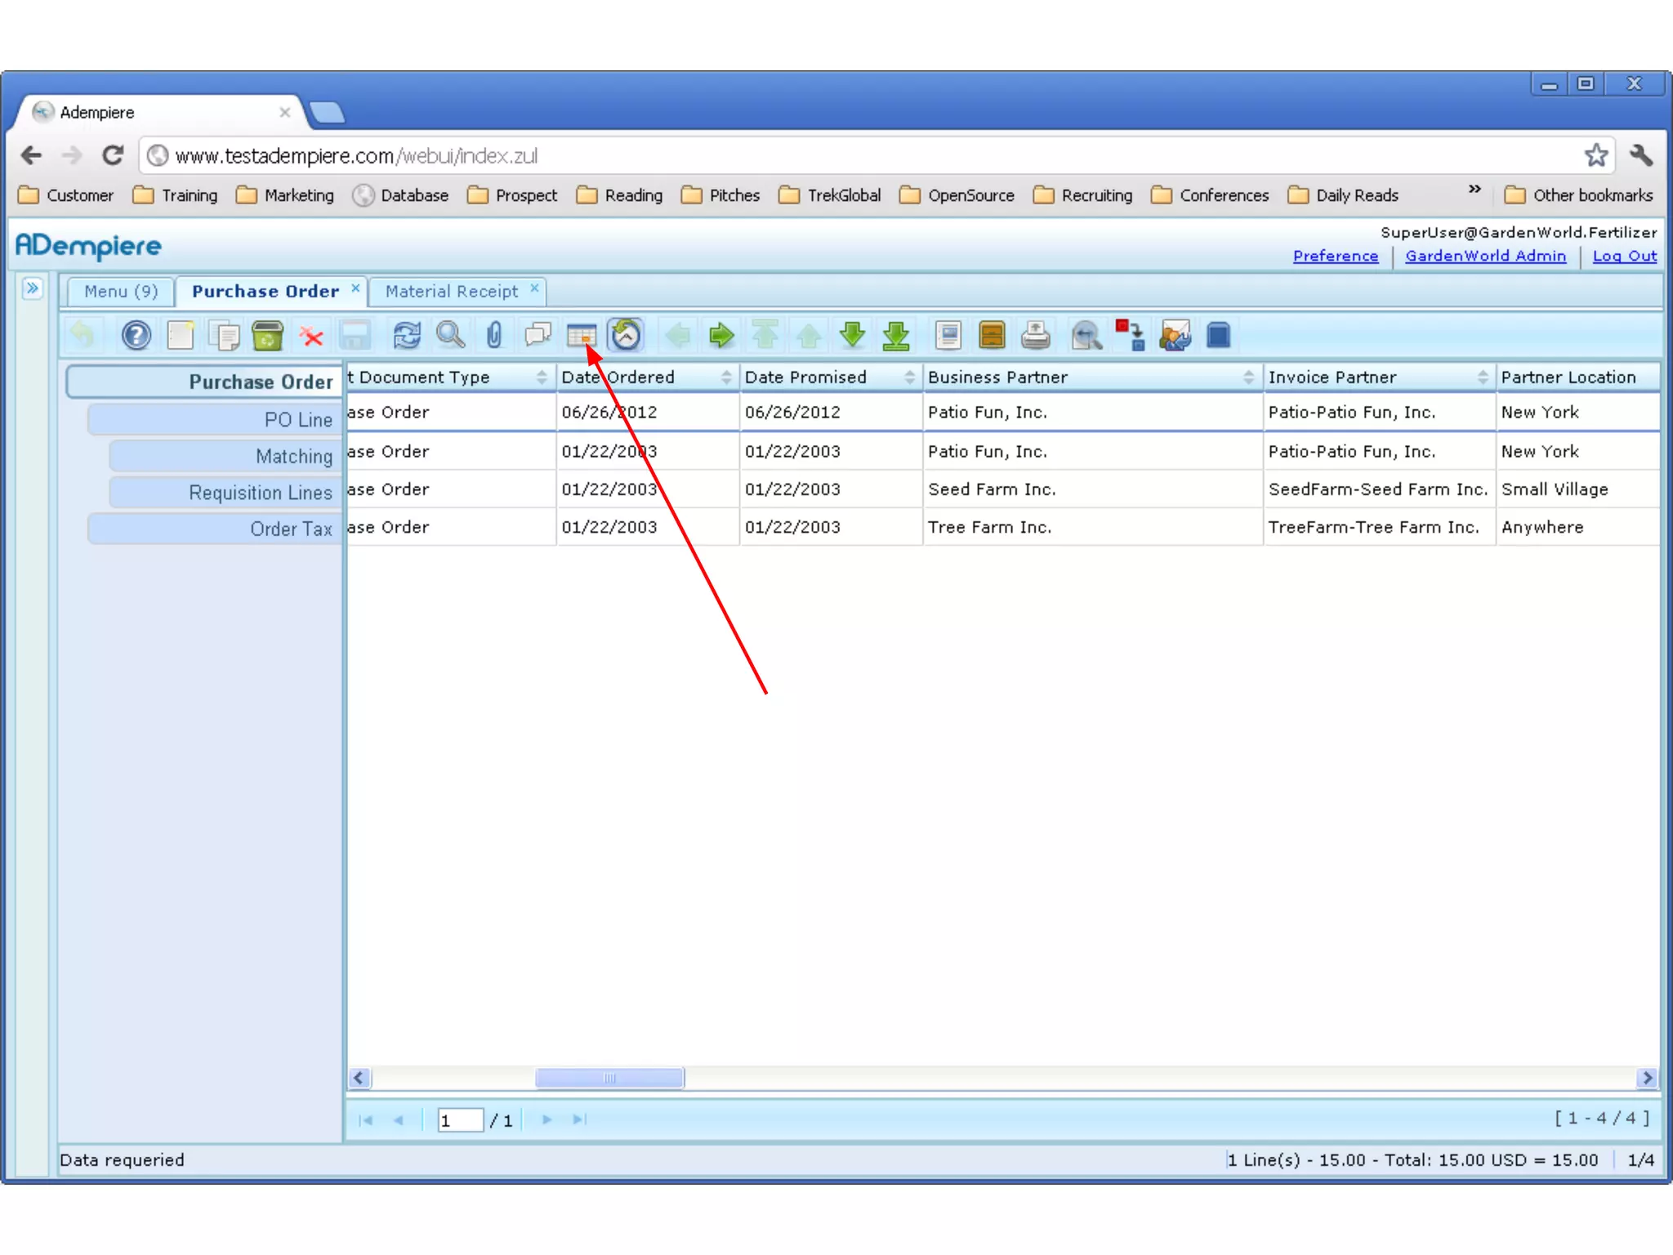The height and width of the screenshot is (1255, 1673).
Task: Click the GardenWorld Admin link
Action: point(1485,256)
